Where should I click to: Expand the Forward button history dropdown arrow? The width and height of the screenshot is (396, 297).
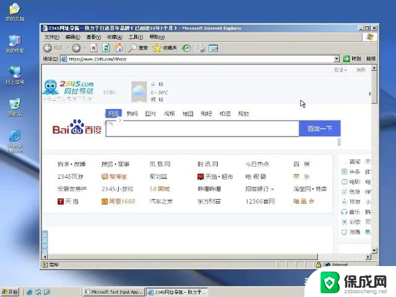(x=85, y=48)
